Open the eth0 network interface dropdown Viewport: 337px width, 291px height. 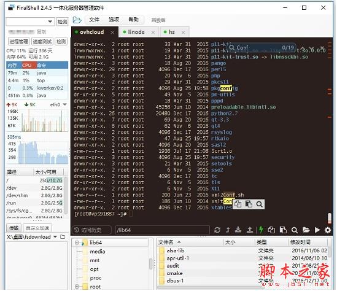pos(64,104)
